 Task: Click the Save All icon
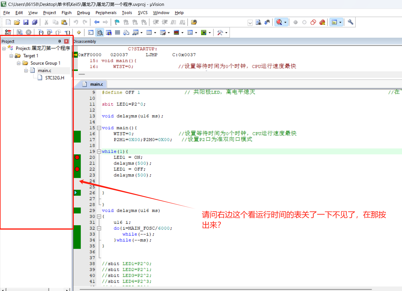coord(35,22)
